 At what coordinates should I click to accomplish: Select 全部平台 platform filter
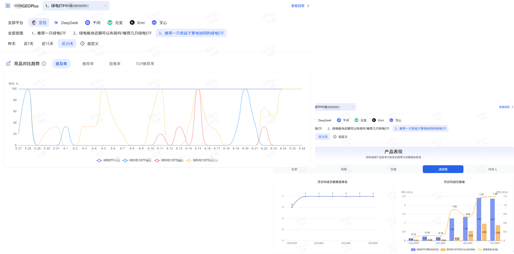(16, 23)
